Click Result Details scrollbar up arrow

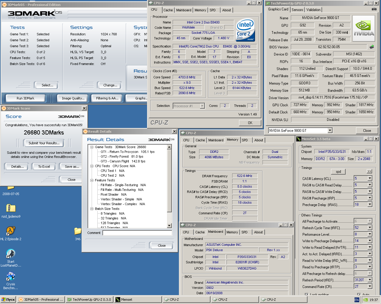click(x=169, y=147)
